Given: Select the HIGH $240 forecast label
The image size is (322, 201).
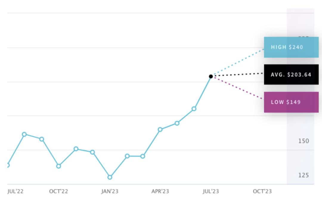Looking at the screenshot, I should click(x=291, y=47).
